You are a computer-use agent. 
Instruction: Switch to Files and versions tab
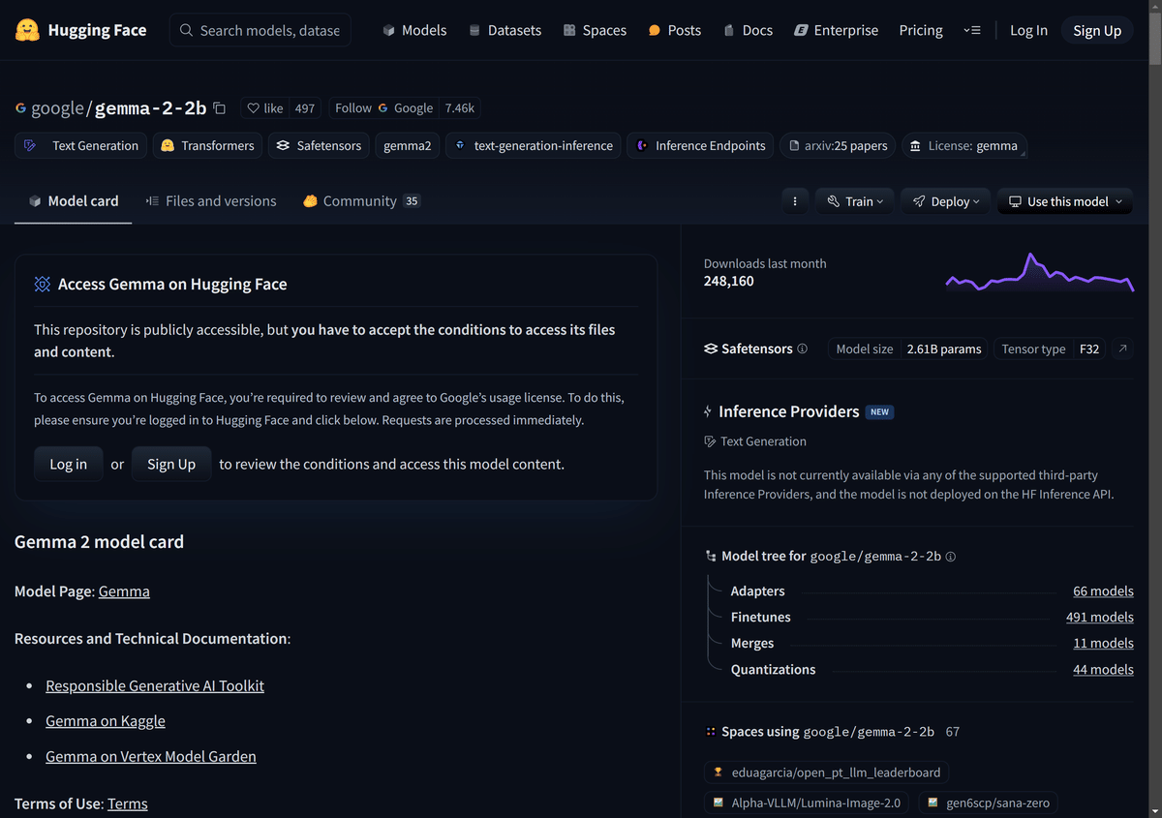[x=210, y=201]
